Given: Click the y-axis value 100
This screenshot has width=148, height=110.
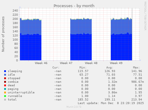Looking at the screenshot, I should pos(15,40).
